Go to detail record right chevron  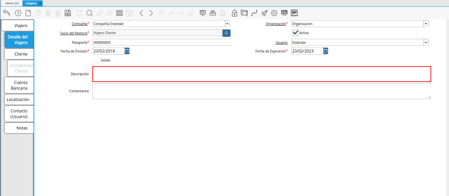[x=151, y=13]
